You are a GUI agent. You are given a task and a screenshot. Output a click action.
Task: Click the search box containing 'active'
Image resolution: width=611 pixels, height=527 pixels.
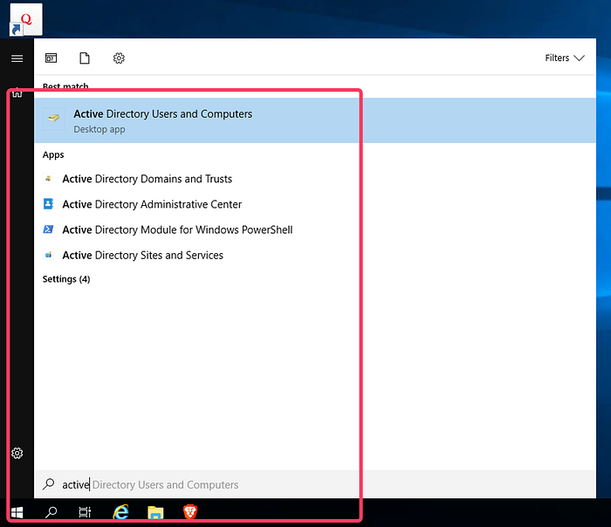tap(315, 484)
